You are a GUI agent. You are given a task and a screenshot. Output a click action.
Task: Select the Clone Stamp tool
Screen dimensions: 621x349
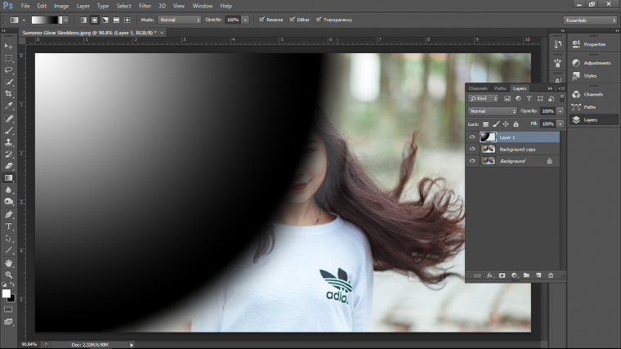click(x=8, y=142)
